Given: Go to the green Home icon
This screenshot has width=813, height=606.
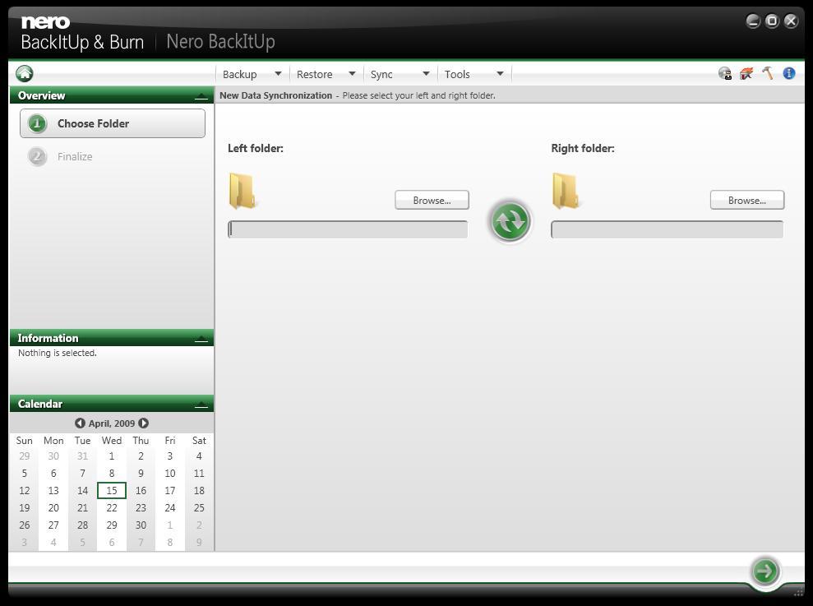Looking at the screenshot, I should click(25, 74).
